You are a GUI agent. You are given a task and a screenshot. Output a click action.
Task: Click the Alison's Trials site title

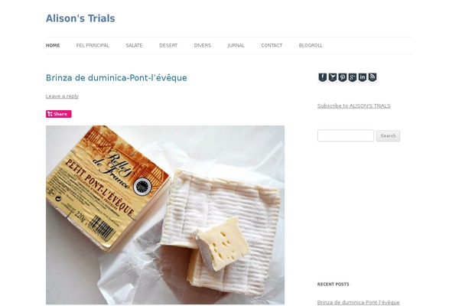coord(80,18)
